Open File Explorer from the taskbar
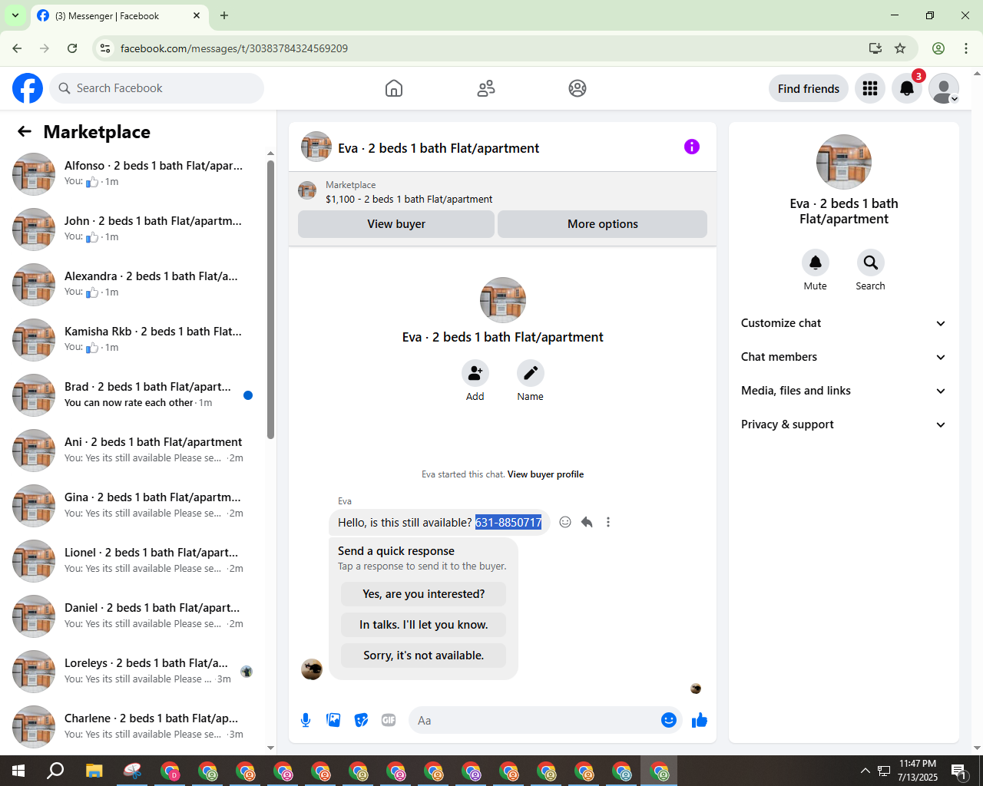 click(x=94, y=771)
